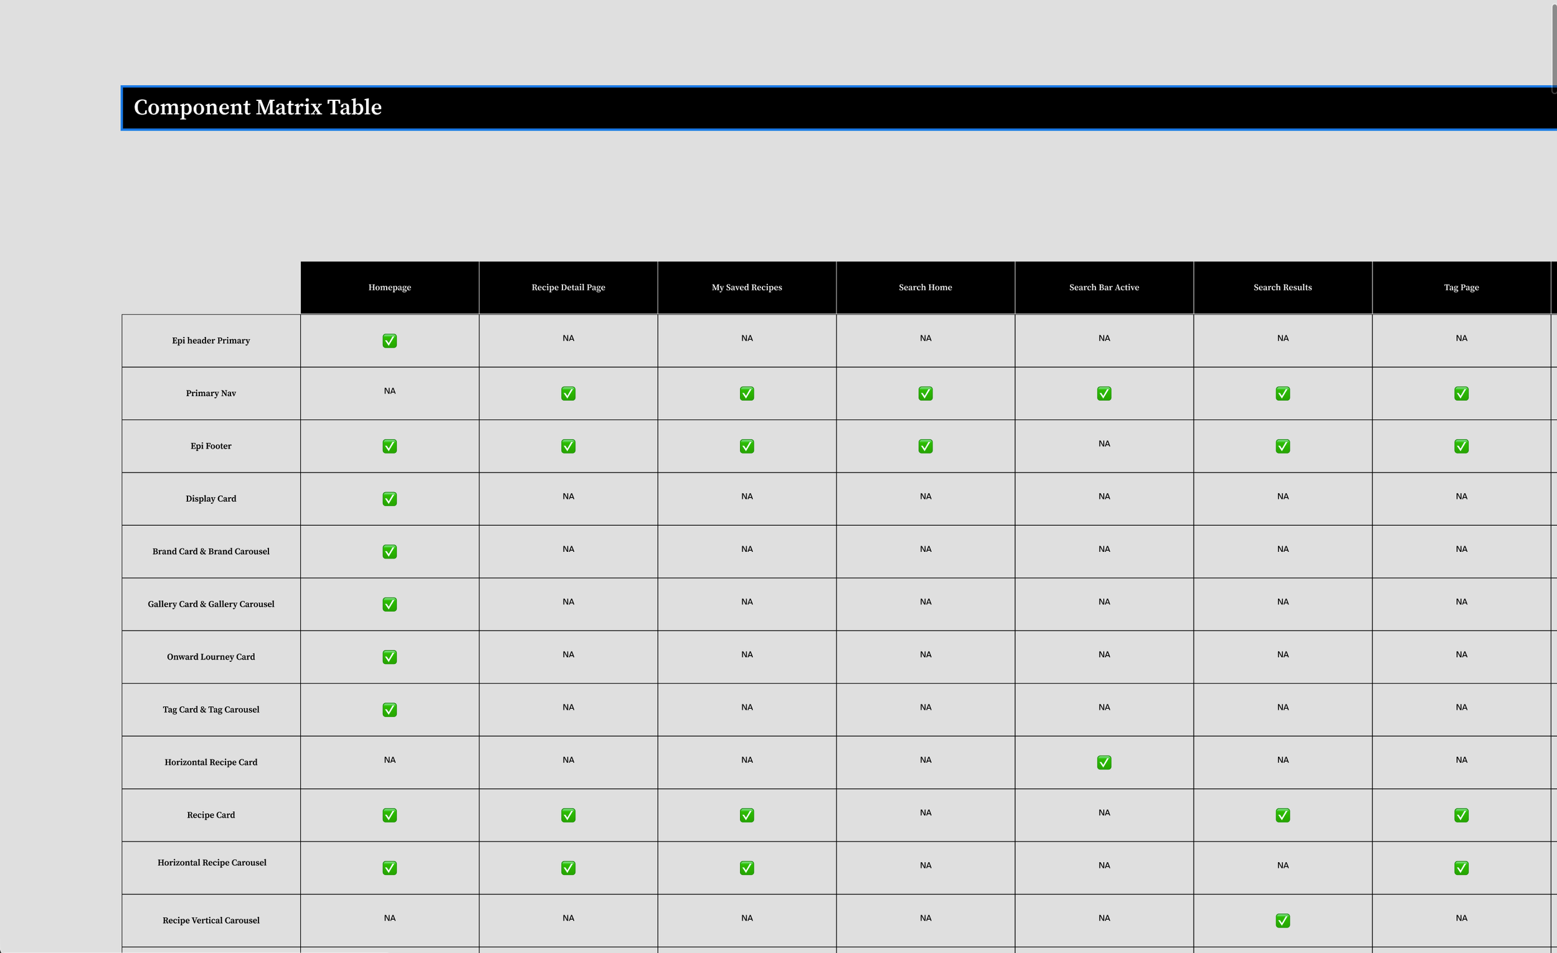Click Horizontal Recipe Card checkmark under Search Bar Active
This screenshot has height=953, width=1557.
[1104, 763]
